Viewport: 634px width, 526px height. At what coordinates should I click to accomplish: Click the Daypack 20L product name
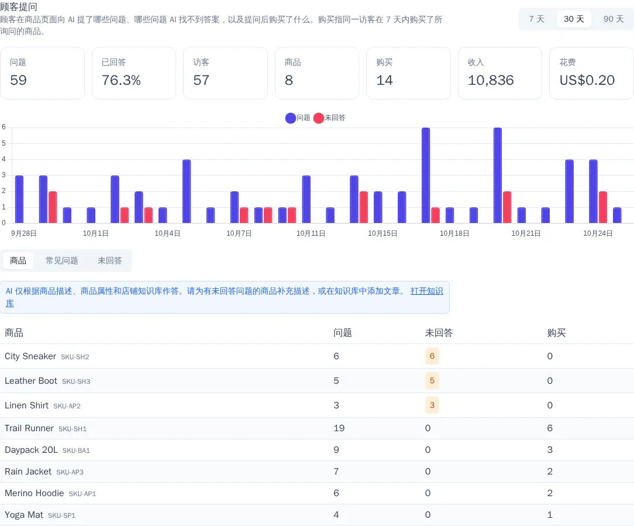click(31, 450)
